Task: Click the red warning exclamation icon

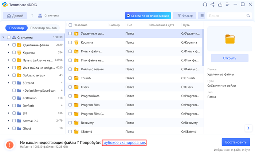Action: click(10, 144)
